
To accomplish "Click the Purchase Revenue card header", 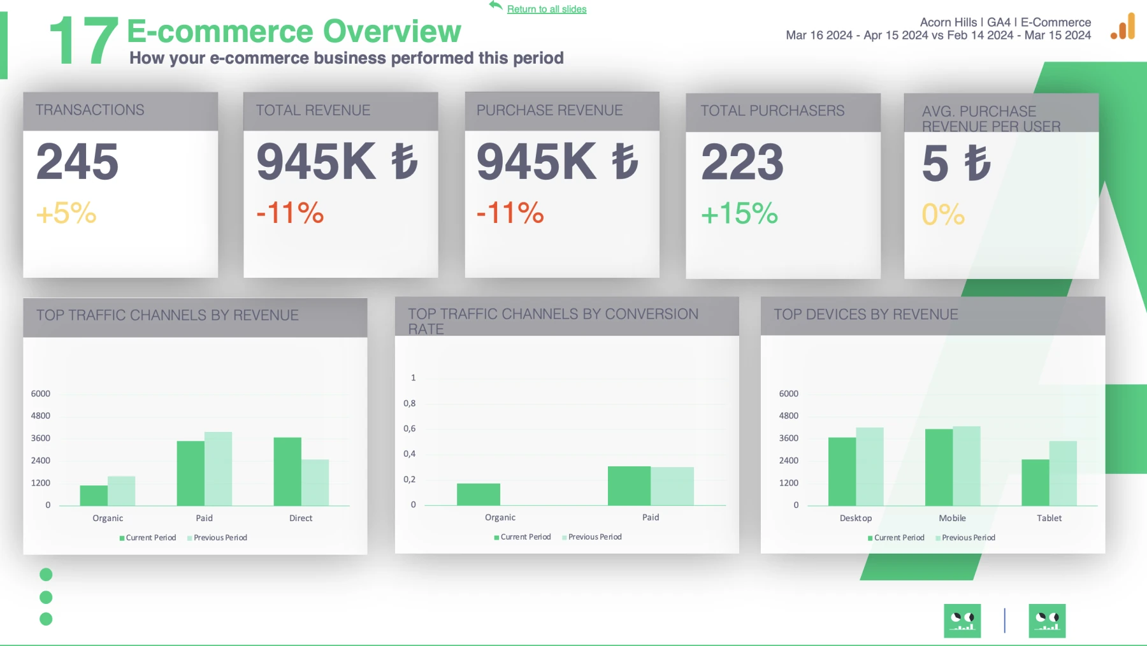I will pyautogui.click(x=562, y=111).
